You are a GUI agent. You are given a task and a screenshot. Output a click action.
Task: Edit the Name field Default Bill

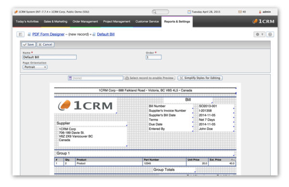[x=50, y=57]
